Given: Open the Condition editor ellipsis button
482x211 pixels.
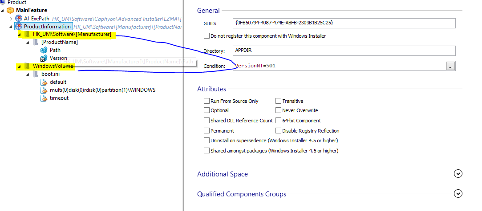Looking at the screenshot, I should coord(451,66).
